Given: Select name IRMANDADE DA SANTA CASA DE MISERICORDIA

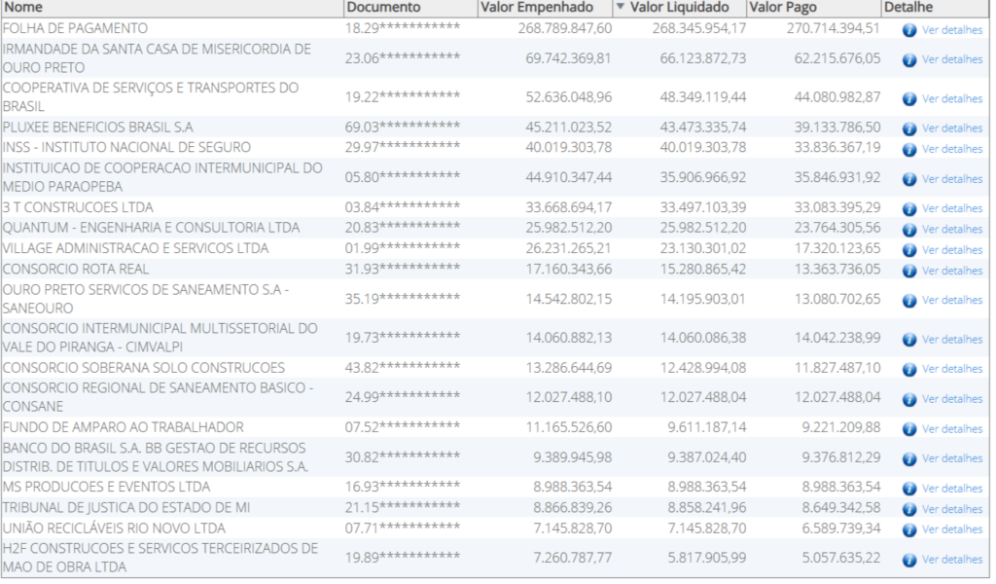Looking at the screenshot, I should [157, 58].
